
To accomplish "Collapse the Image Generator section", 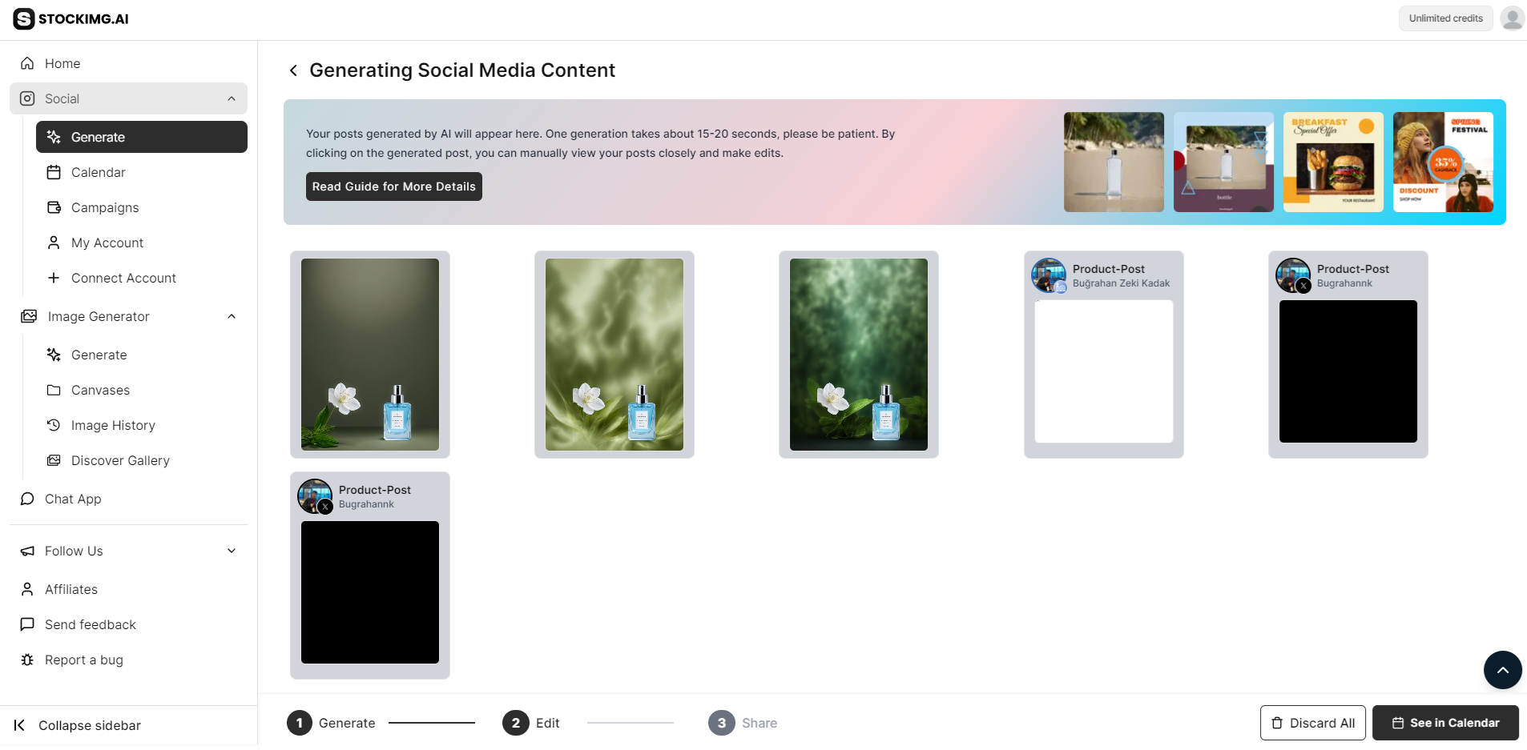I will [x=232, y=316].
